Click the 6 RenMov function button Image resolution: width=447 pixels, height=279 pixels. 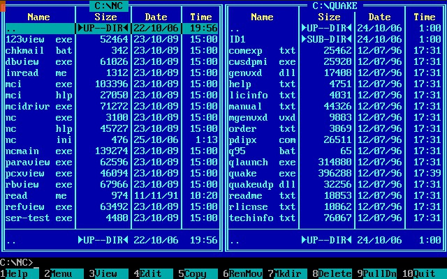pyautogui.click(x=240, y=274)
